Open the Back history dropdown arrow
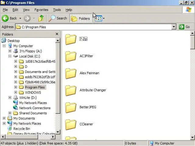Image resolution: width=195 pixels, height=146 pixels. pyautogui.click(x=20, y=18)
